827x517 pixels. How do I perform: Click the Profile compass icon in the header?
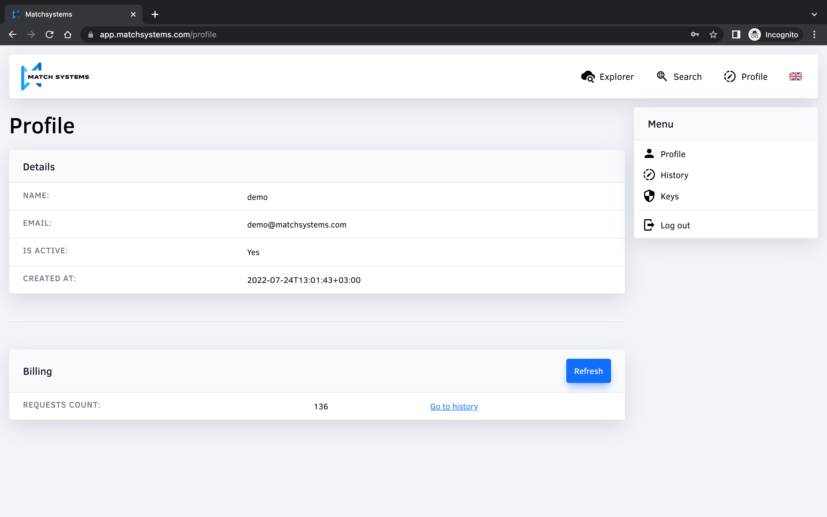pos(730,77)
